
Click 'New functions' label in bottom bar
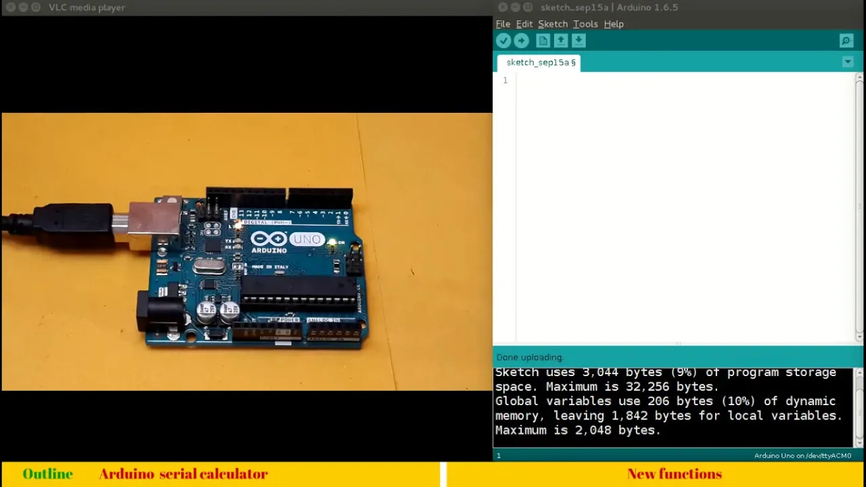pyautogui.click(x=675, y=474)
